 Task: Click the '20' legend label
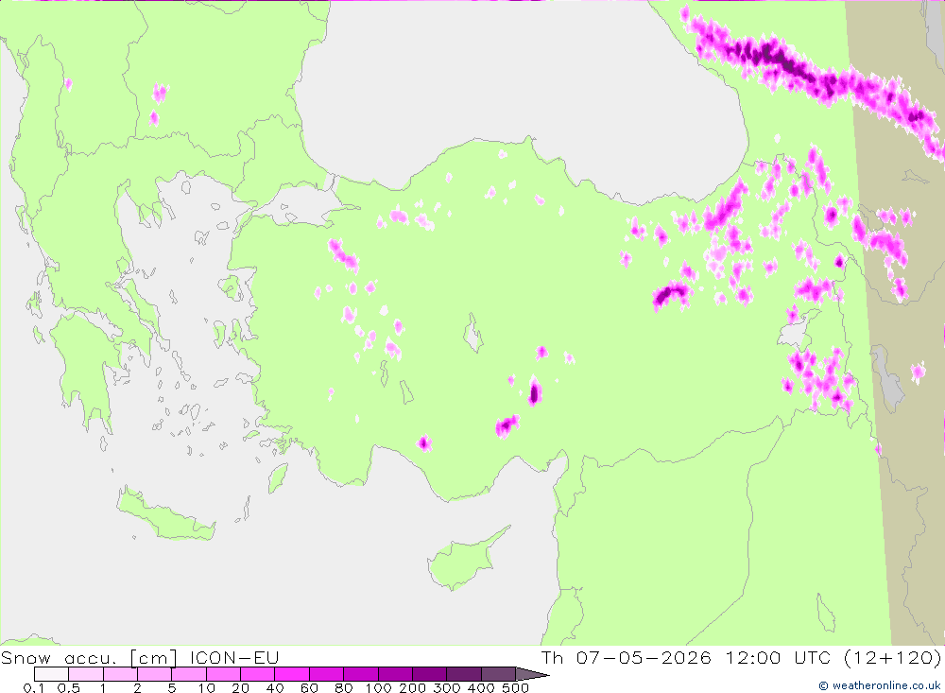click(240, 688)
